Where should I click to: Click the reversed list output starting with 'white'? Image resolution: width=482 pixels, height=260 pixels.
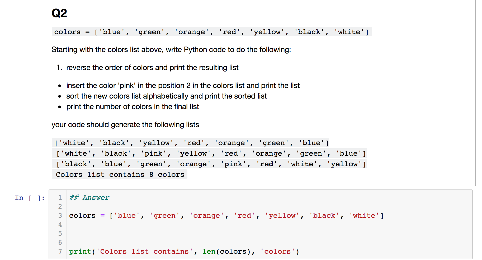tap(190, 142)
